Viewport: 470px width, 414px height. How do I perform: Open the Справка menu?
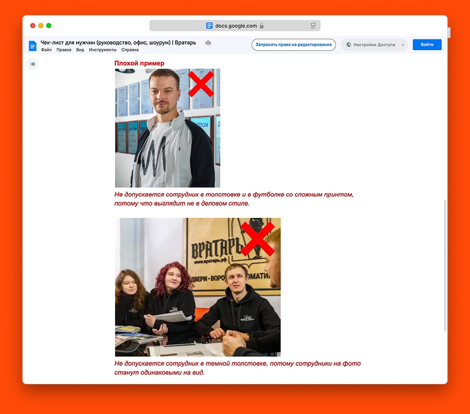coord(130,50)
